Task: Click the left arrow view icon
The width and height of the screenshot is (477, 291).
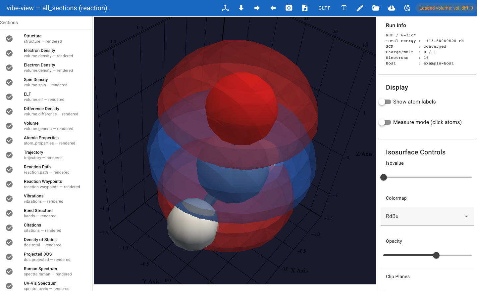Action: pyautogui.click(x=273, y=8)
